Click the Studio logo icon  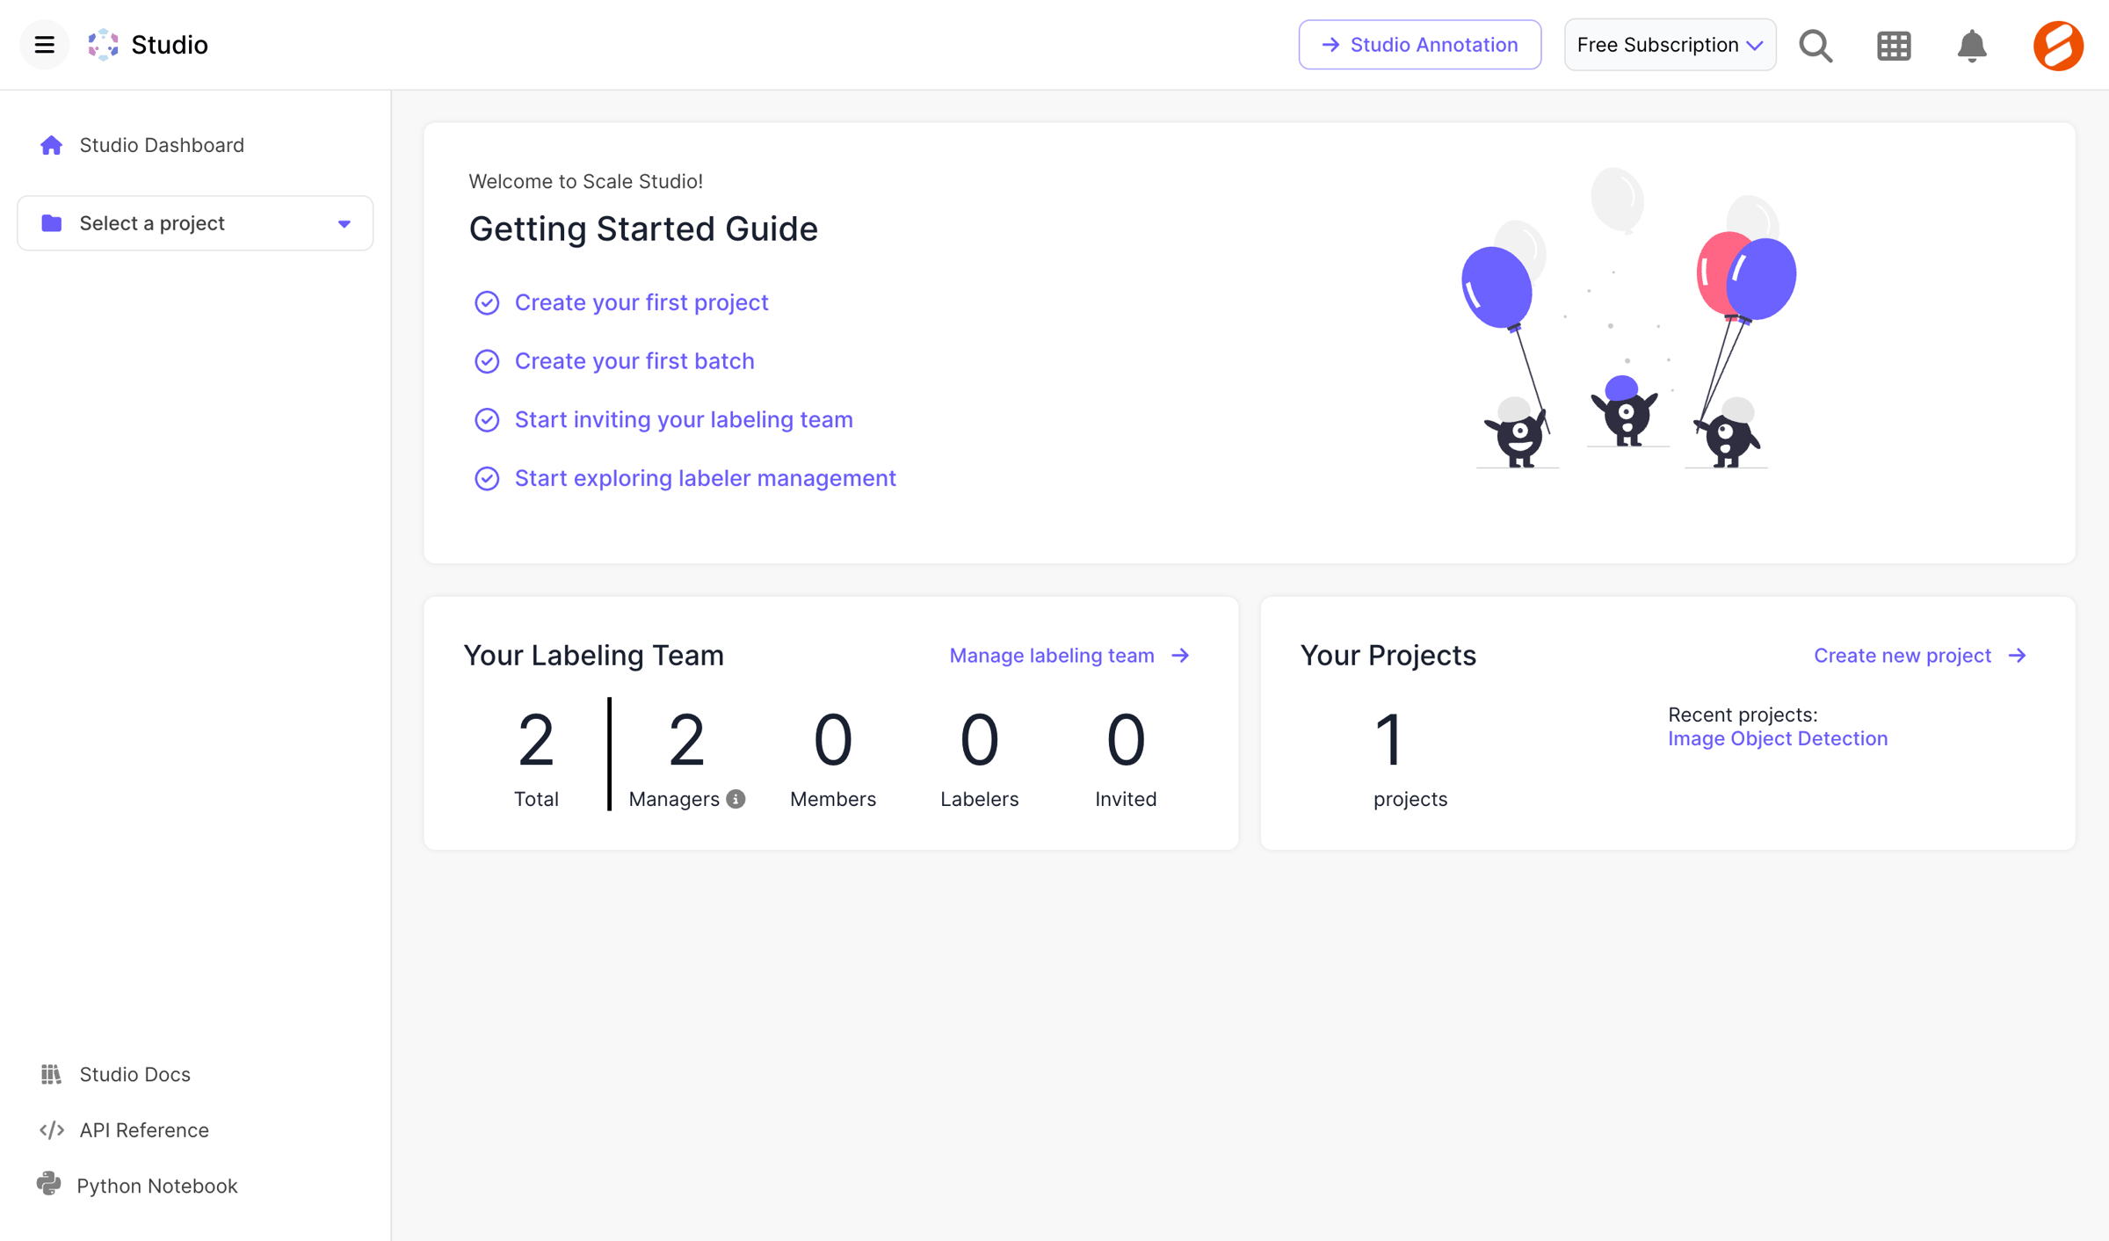point(103,45)
